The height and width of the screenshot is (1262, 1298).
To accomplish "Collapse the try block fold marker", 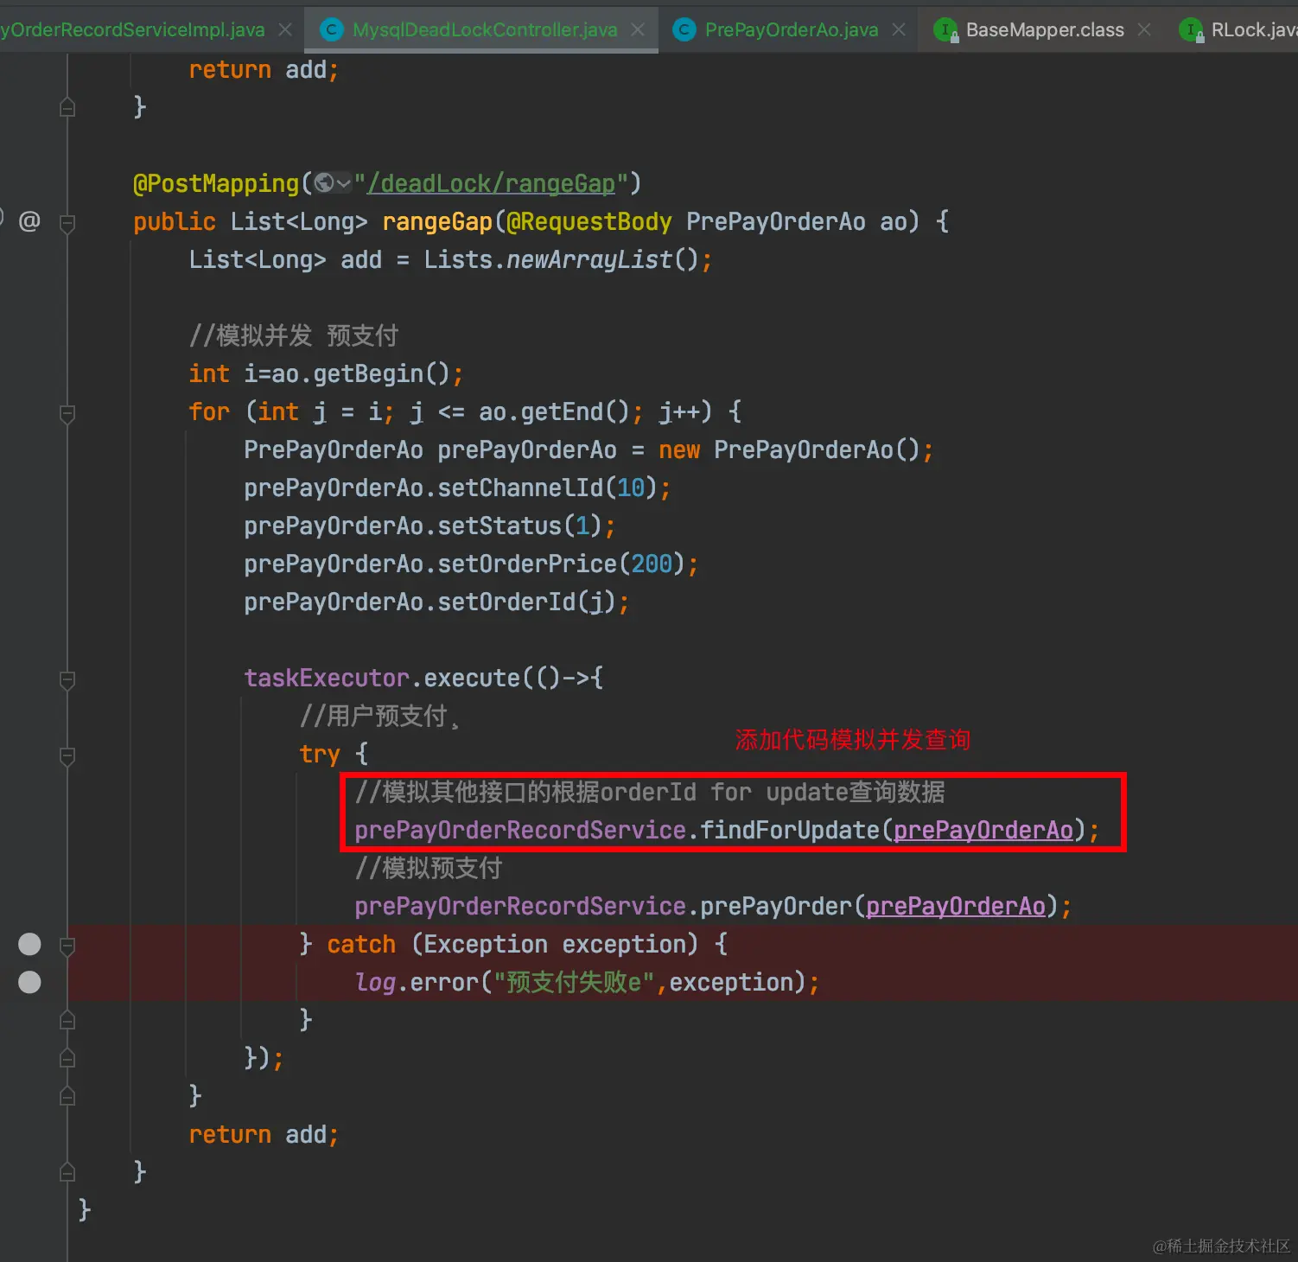I will (67, 755).
